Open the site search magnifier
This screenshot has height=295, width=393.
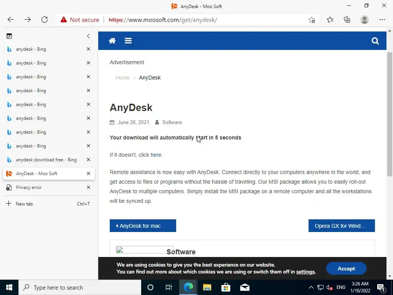[x=375, y=41]
